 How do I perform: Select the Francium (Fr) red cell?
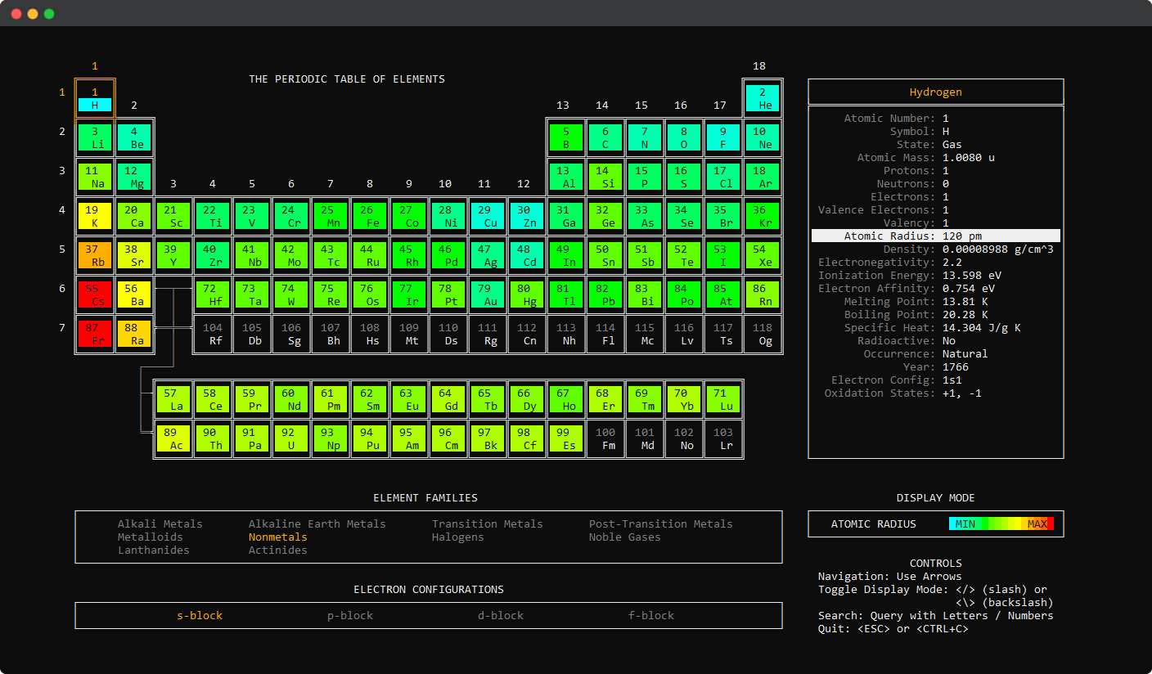95,334
